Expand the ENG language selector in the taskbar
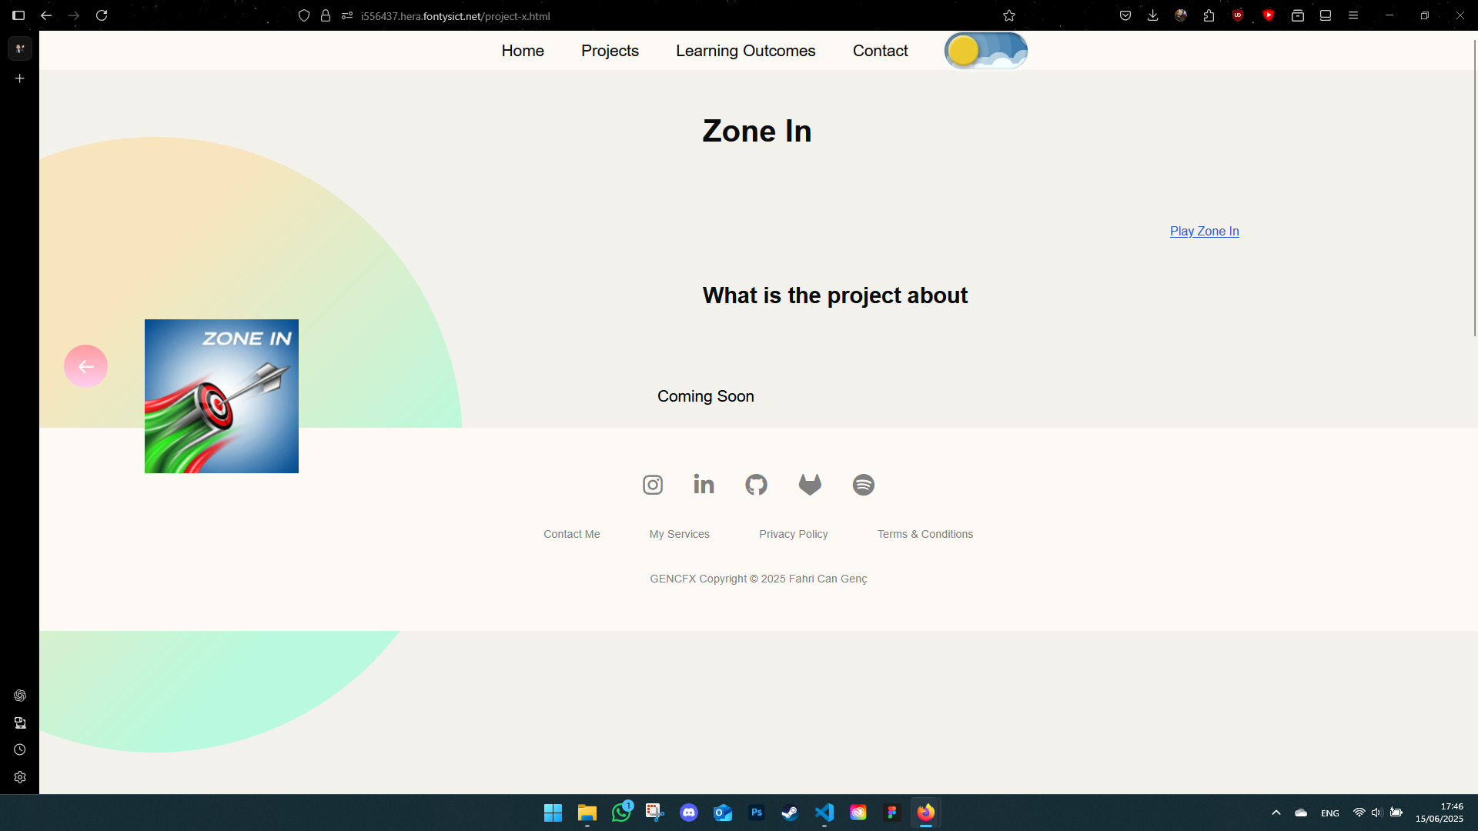Image resolution: width=1478 pixels, height=831 pixels. coord(1330,813)
